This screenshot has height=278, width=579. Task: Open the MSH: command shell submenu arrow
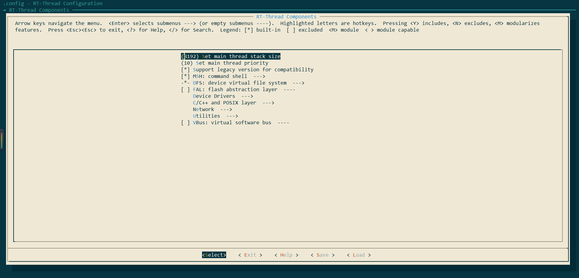[x=259, y=76]
